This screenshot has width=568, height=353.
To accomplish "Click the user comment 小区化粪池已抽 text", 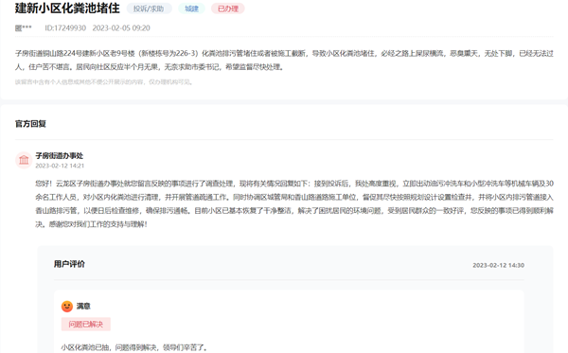I will [134, 347].
